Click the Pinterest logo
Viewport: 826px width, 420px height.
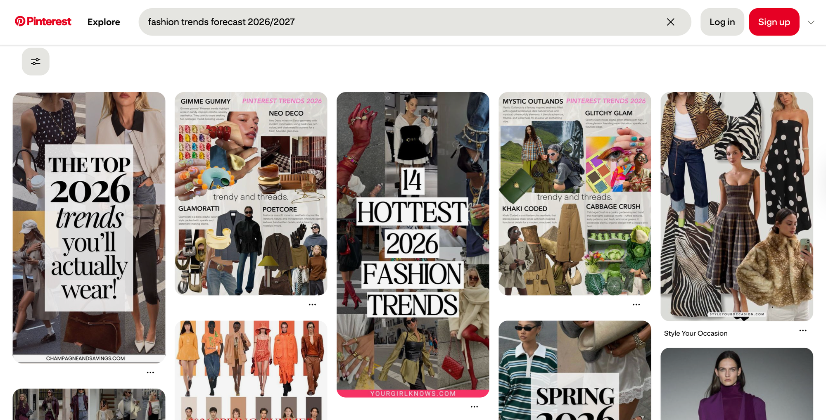(x=43, y=21)
